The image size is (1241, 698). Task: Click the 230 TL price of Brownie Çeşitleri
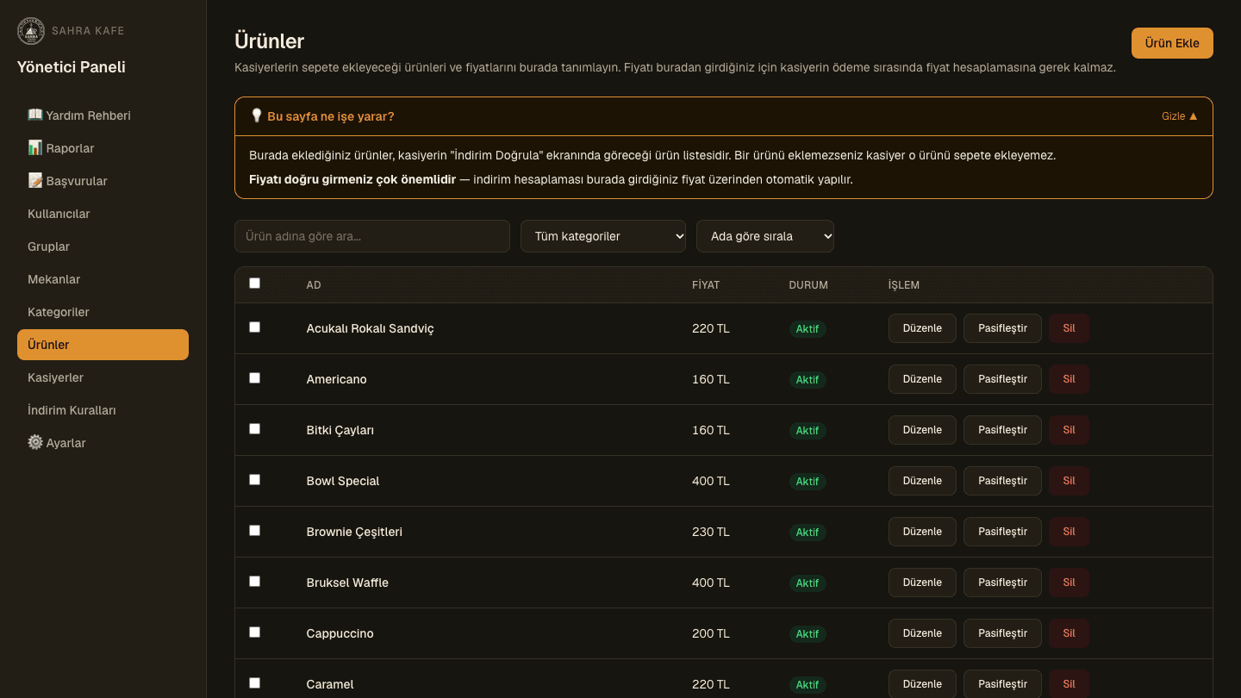pos(711,532)
